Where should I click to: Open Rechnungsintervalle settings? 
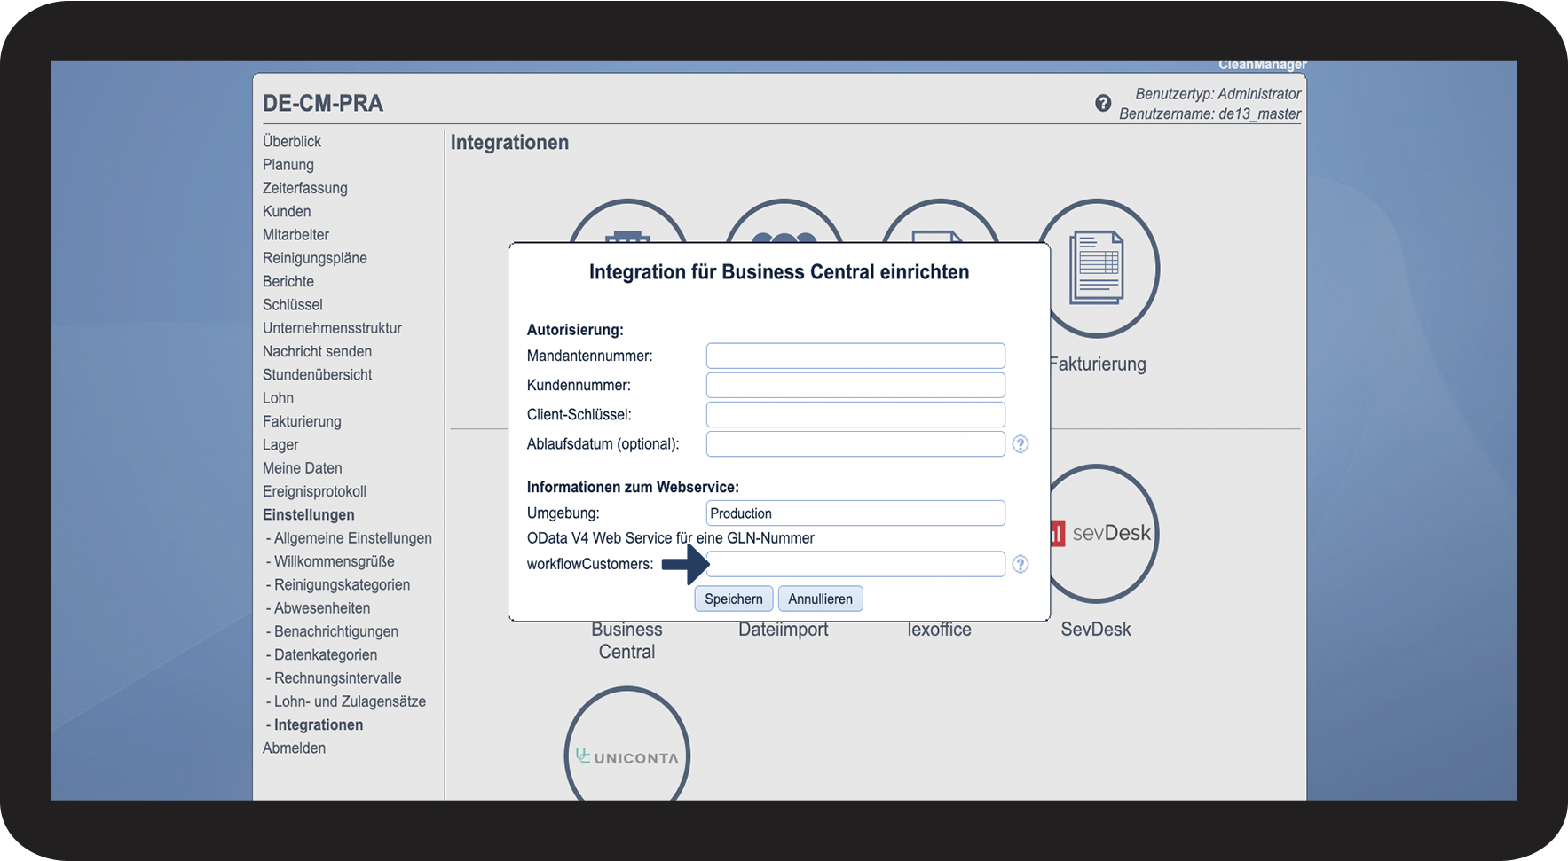[x=337, y=678]
